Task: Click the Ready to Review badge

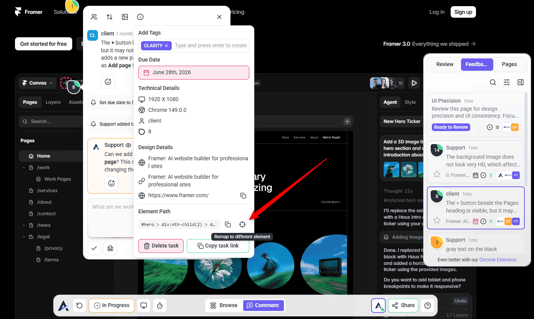Action: [x=451, y=127]
